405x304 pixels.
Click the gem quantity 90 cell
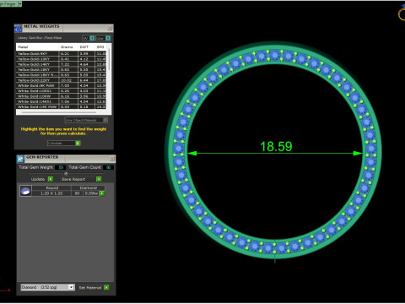coord(77,193)
